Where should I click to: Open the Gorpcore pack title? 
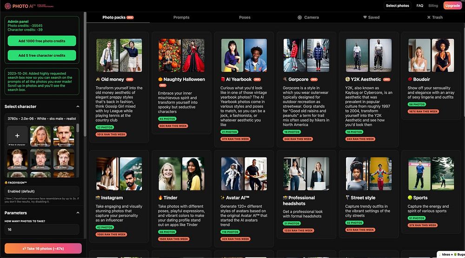(299, 79)
